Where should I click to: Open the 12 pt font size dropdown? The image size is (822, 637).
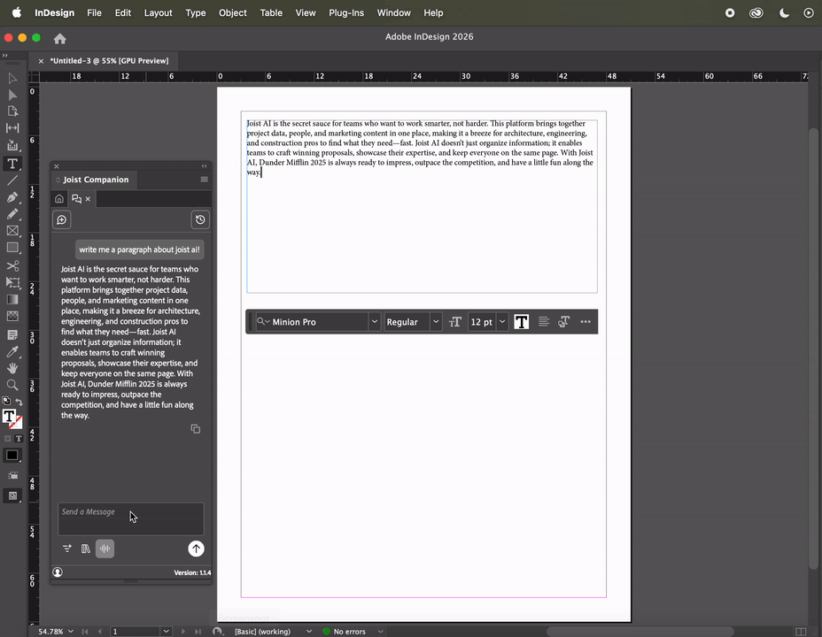[502, 322]
